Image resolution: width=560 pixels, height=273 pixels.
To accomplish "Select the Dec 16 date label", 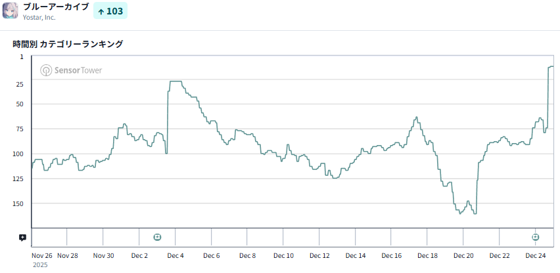I will [392, 256].
